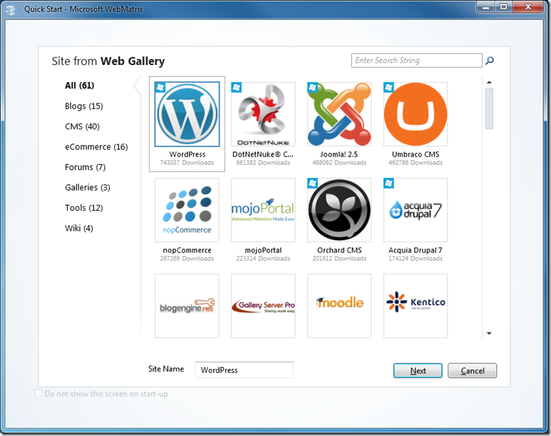Maximize the Quick Start window
The image size is (551, 436).
(504, 7)
